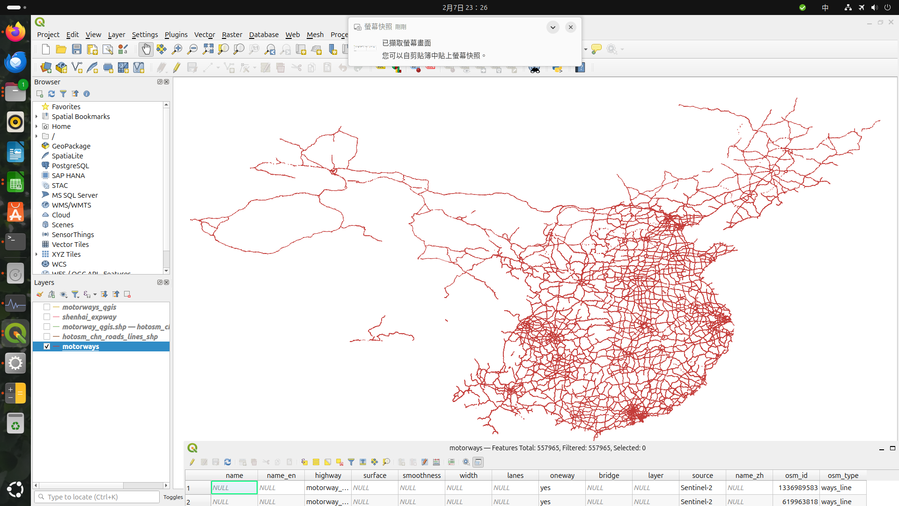The height and width of the screenshot is (506, 899).
Task: Expand the Home folder in Browser
Action: click(37, 126)
